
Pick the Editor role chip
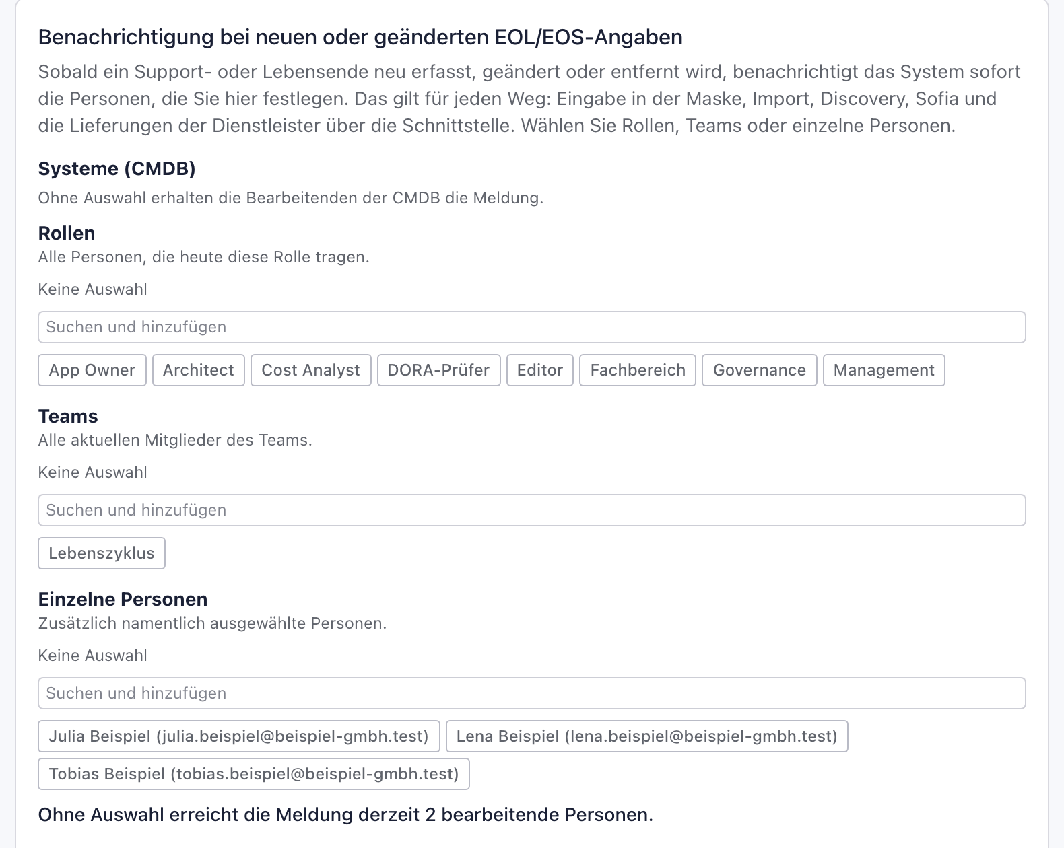click(x=540, y=370)
